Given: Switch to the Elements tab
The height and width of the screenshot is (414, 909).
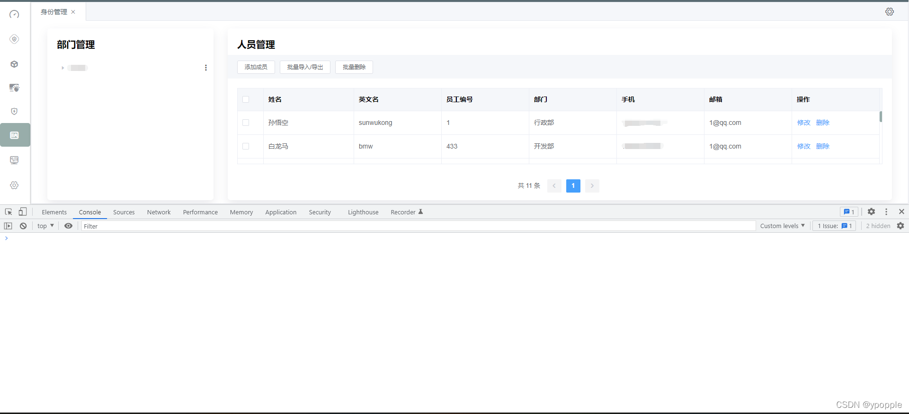Looking at the screenshot, I should (x=54, y=212).
